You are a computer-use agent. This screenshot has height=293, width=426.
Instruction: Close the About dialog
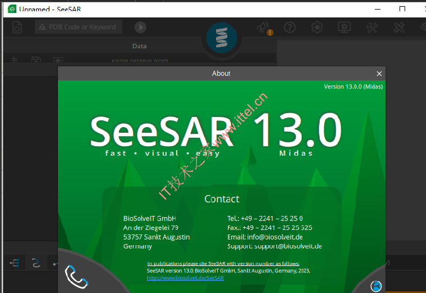click(379, 74)
